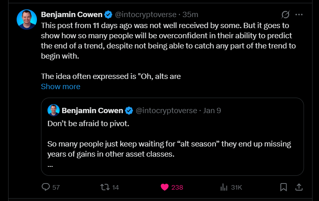Open the reply dialog with 57 replies
This screenshot has height=201, width=319.
tap(46, 187)
